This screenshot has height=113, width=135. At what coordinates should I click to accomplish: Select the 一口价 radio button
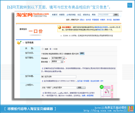tap(50, 49)
